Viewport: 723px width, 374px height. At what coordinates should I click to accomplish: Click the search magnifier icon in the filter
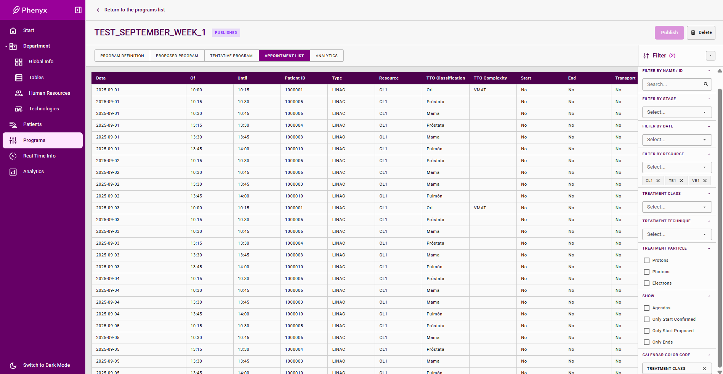pos(706,84)
